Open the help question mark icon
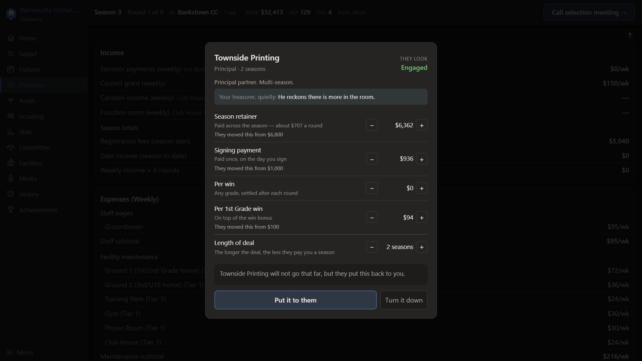642x361 pixels. tap(630, 35)
